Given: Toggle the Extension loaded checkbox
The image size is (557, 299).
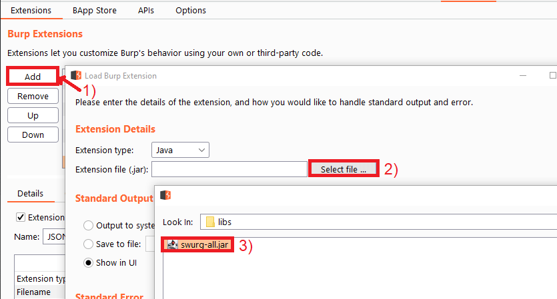Looking at the screenshot, I should point(21,217).
